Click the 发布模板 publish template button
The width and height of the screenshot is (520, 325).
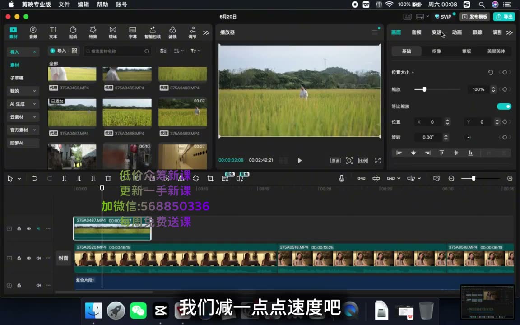click(x=475, y=17)
